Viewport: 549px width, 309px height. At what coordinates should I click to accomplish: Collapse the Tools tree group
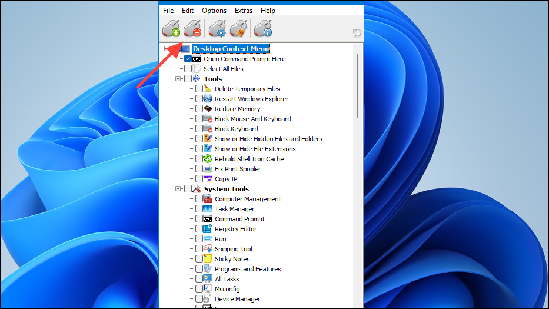click(x=178, y=79)
